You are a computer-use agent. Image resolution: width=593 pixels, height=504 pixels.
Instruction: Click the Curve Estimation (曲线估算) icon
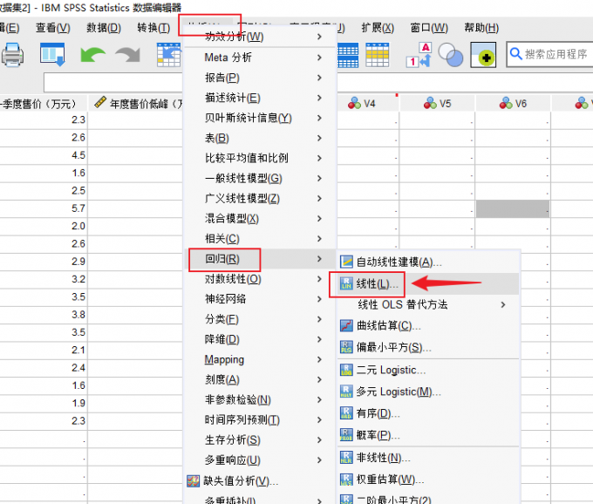click(x=346, y=325)
